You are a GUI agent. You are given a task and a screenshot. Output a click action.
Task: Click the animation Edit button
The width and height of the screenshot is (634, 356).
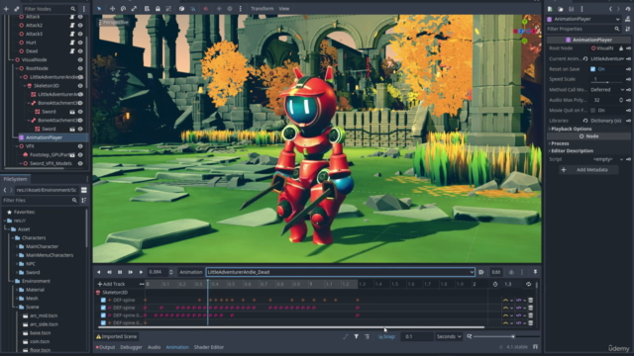click(496, 272)
